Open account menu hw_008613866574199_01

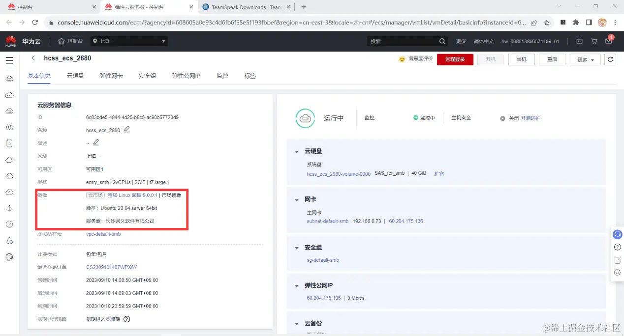point(530,41)
